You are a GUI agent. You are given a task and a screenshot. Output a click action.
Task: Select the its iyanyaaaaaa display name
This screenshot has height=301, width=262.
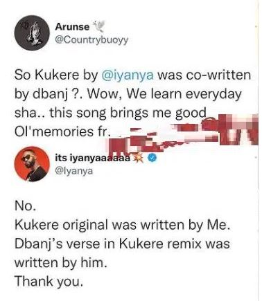(93, 158)
